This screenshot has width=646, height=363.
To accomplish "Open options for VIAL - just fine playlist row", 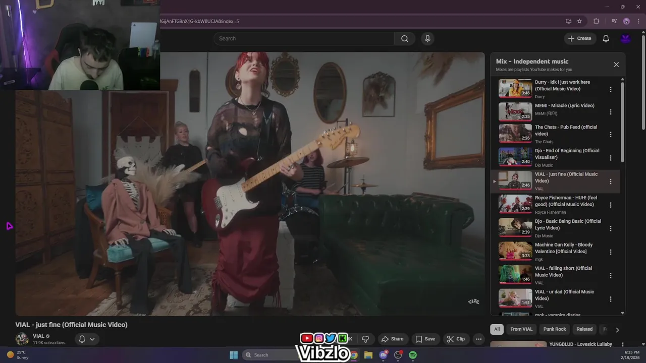I will (x=611, y=181).
